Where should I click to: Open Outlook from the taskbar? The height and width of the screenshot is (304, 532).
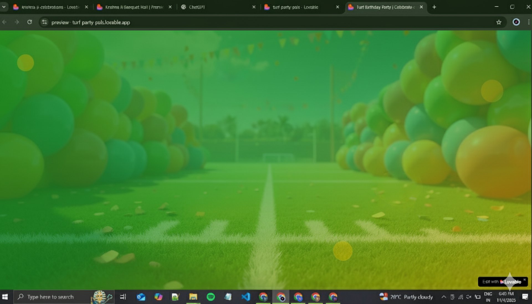(141, 297)
